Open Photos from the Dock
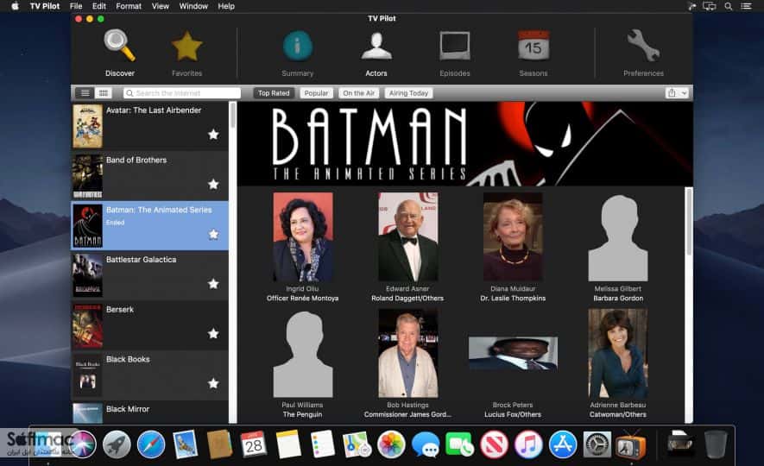Screen dimensions: 764x466 tap(391, 444)
